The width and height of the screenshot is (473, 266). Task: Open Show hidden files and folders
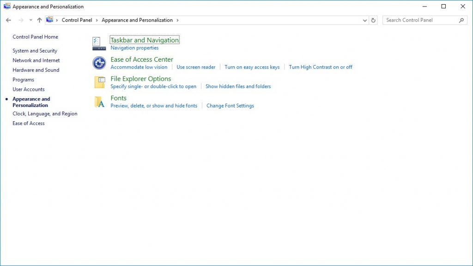coord(238,86)
